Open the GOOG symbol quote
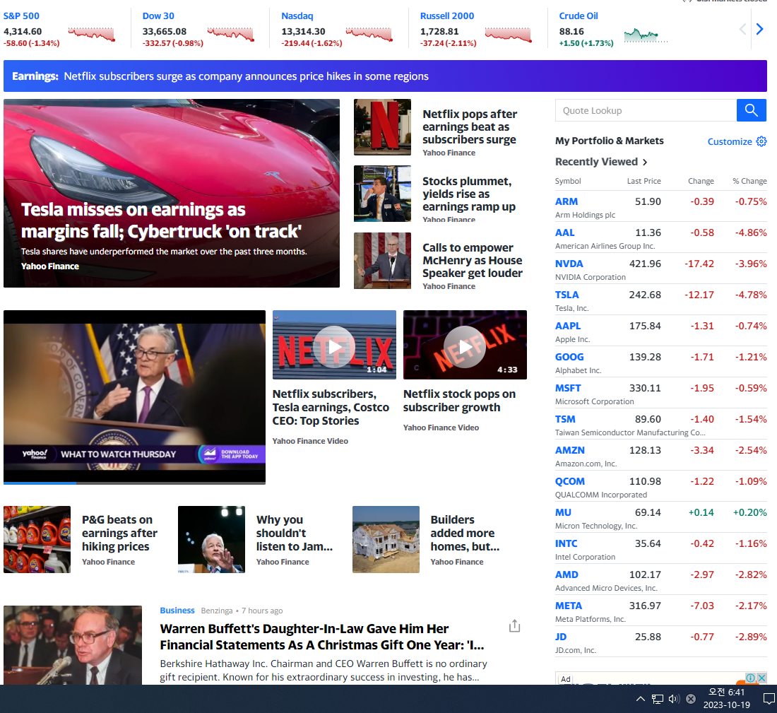Image resolution: width=777 pixels, height=713 pixels. coord(569,357)
